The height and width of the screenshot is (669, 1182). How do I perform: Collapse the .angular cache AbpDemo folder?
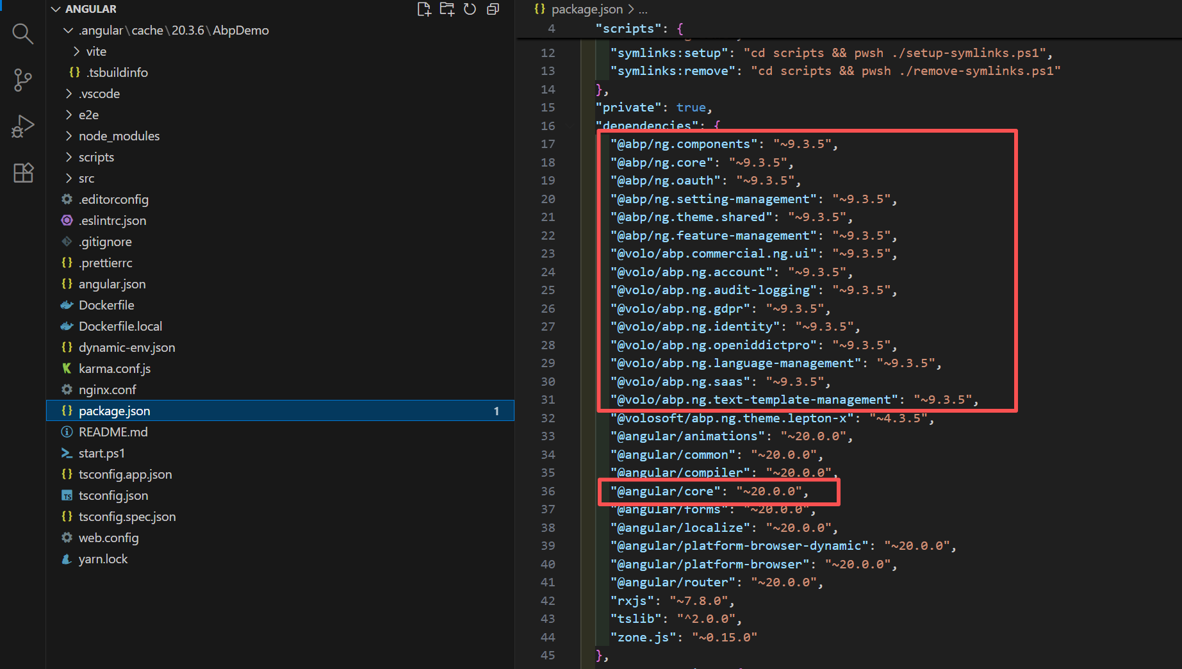tap(173, 30)
